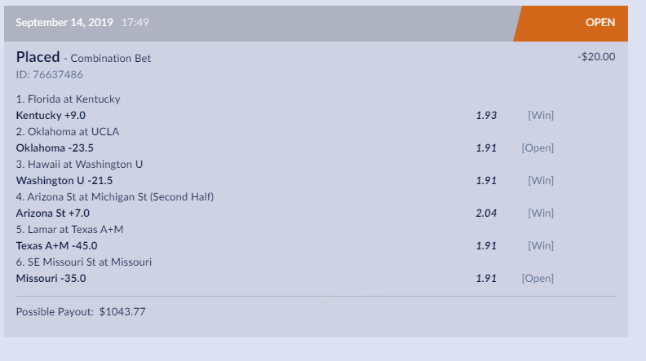646x361 pixels.
Task: Click the 2.04 odds value
Action: click(x=486, y=213)
